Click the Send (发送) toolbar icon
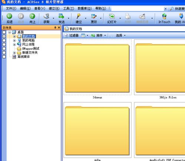The height and width of the screenshot is (161, 185). (61, 16)
